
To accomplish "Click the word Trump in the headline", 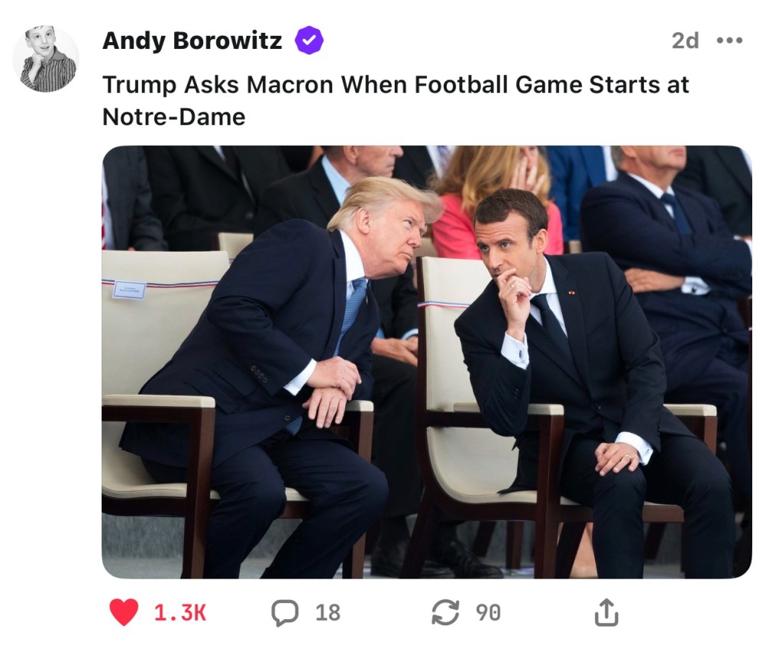I will tap(135, 84).
